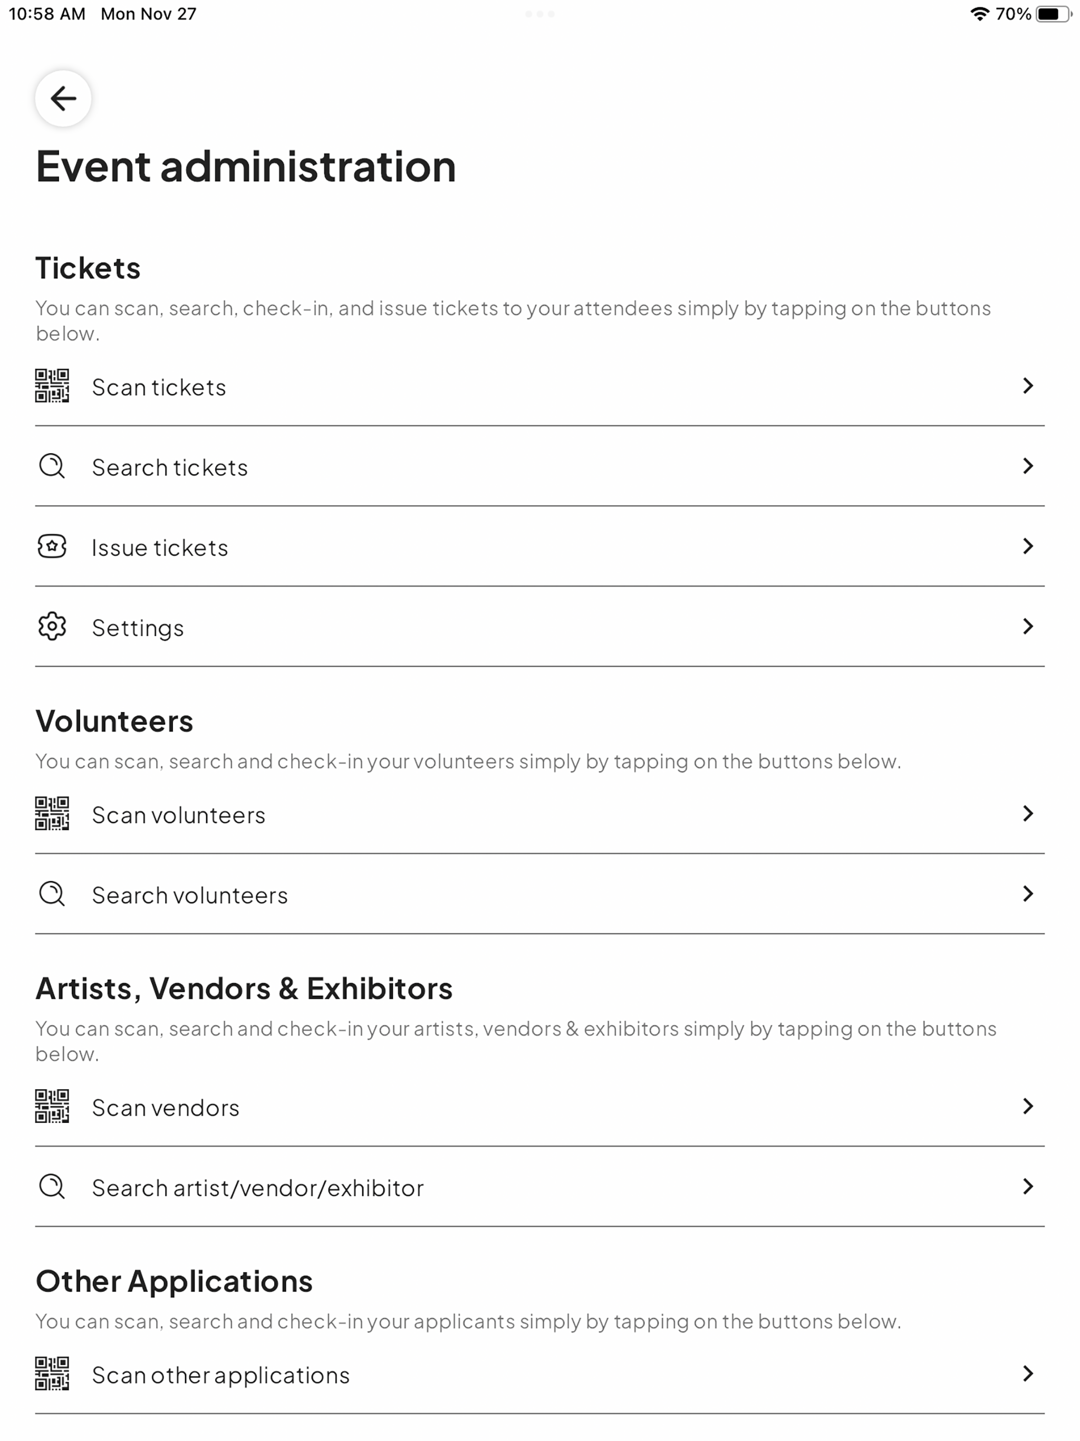Image resolution: width=1080 pixels, height=1441 pixels.
Task: Tap the QR icon for Scan other applications
Action: pos(52,1373)
